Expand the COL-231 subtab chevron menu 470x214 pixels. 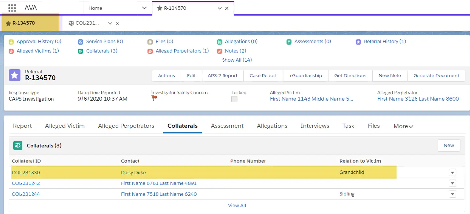point(110,23)
